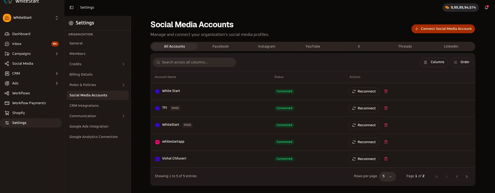Expand Roles & Policies submenu
This screenshot has height=193, width=495.
click(123, 85)
